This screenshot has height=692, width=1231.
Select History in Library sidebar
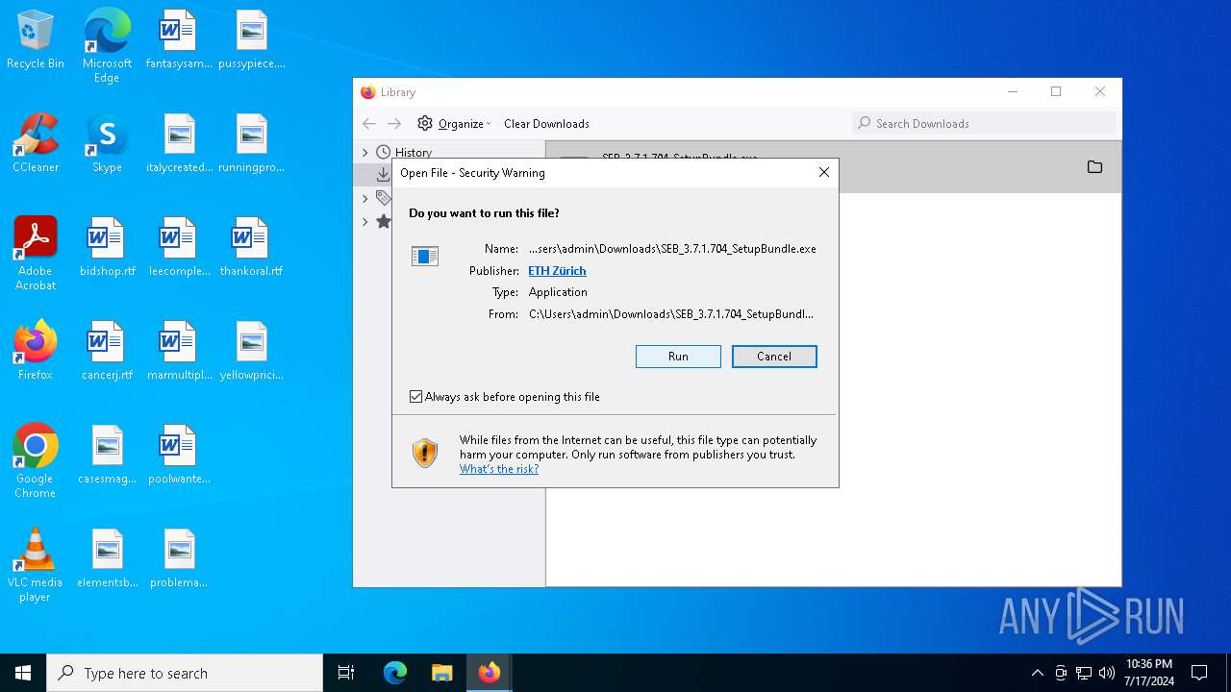click(414, 153)
